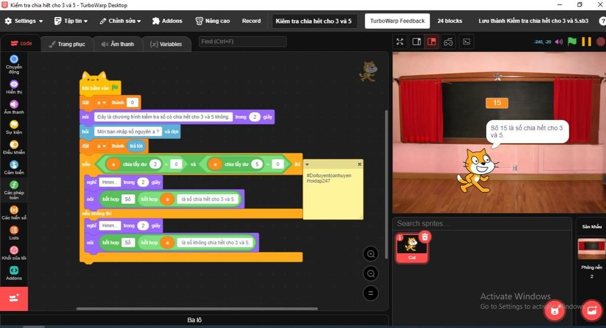Viewport: 606px width, 328px height.
Task: Click the horizontal workspace scrollbar
Action: click(x=196, y=308)
